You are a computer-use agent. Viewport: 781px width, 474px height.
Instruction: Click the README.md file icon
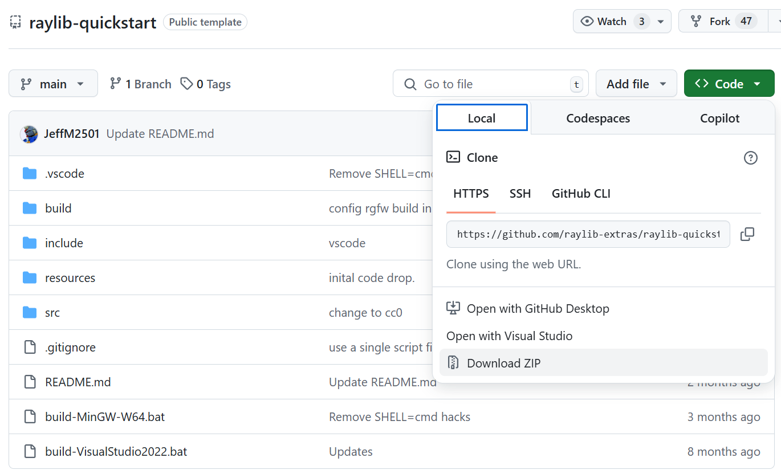(30, 382)
